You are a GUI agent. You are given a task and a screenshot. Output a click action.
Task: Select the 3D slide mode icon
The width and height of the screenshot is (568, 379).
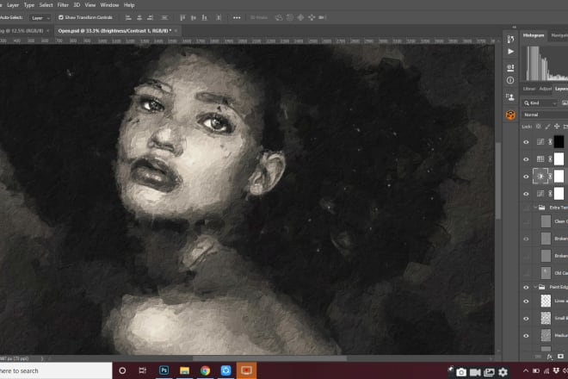pos(312,17)
